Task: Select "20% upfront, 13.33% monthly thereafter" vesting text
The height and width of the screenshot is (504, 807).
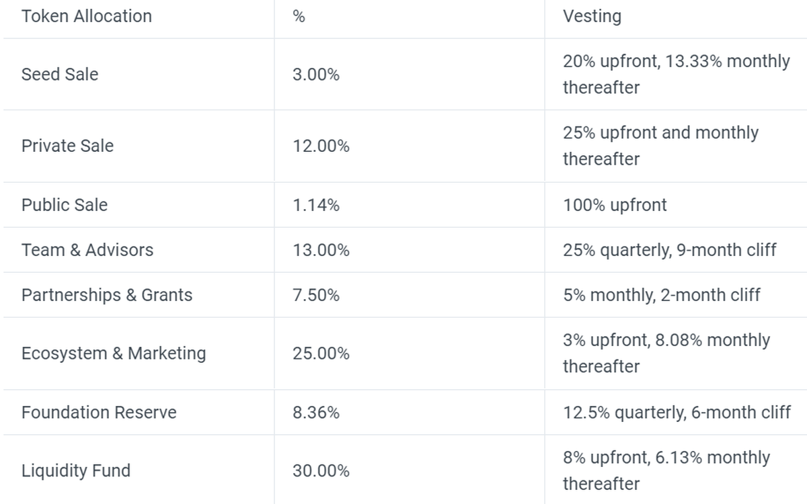Action: [x=676, y=74]
